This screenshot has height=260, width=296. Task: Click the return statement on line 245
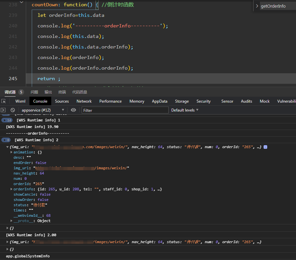coord(49,79)
